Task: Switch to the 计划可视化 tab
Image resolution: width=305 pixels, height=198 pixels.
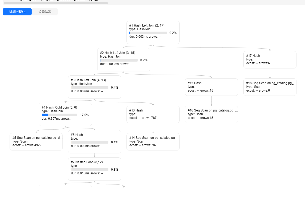Action: click(17, 12)
